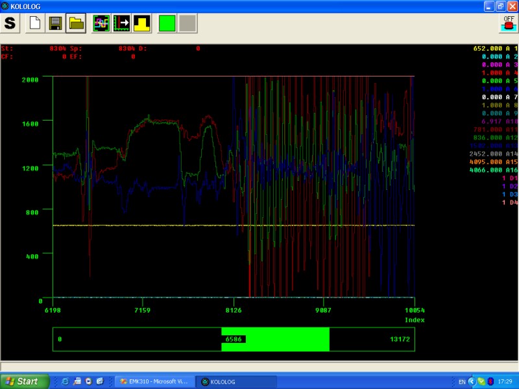Switch to EMK310 Microsoft Visual taskbar window
Image resolution: width=519 pixels, height=389 pixels.
coord(154,382)
